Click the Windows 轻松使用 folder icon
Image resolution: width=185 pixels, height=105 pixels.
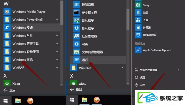(7, 51)
